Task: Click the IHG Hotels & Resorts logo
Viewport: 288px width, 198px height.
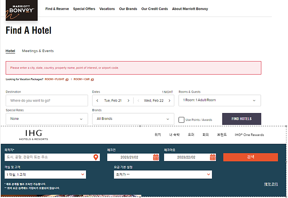Action: pyautogui.click(x=33, y=135)
